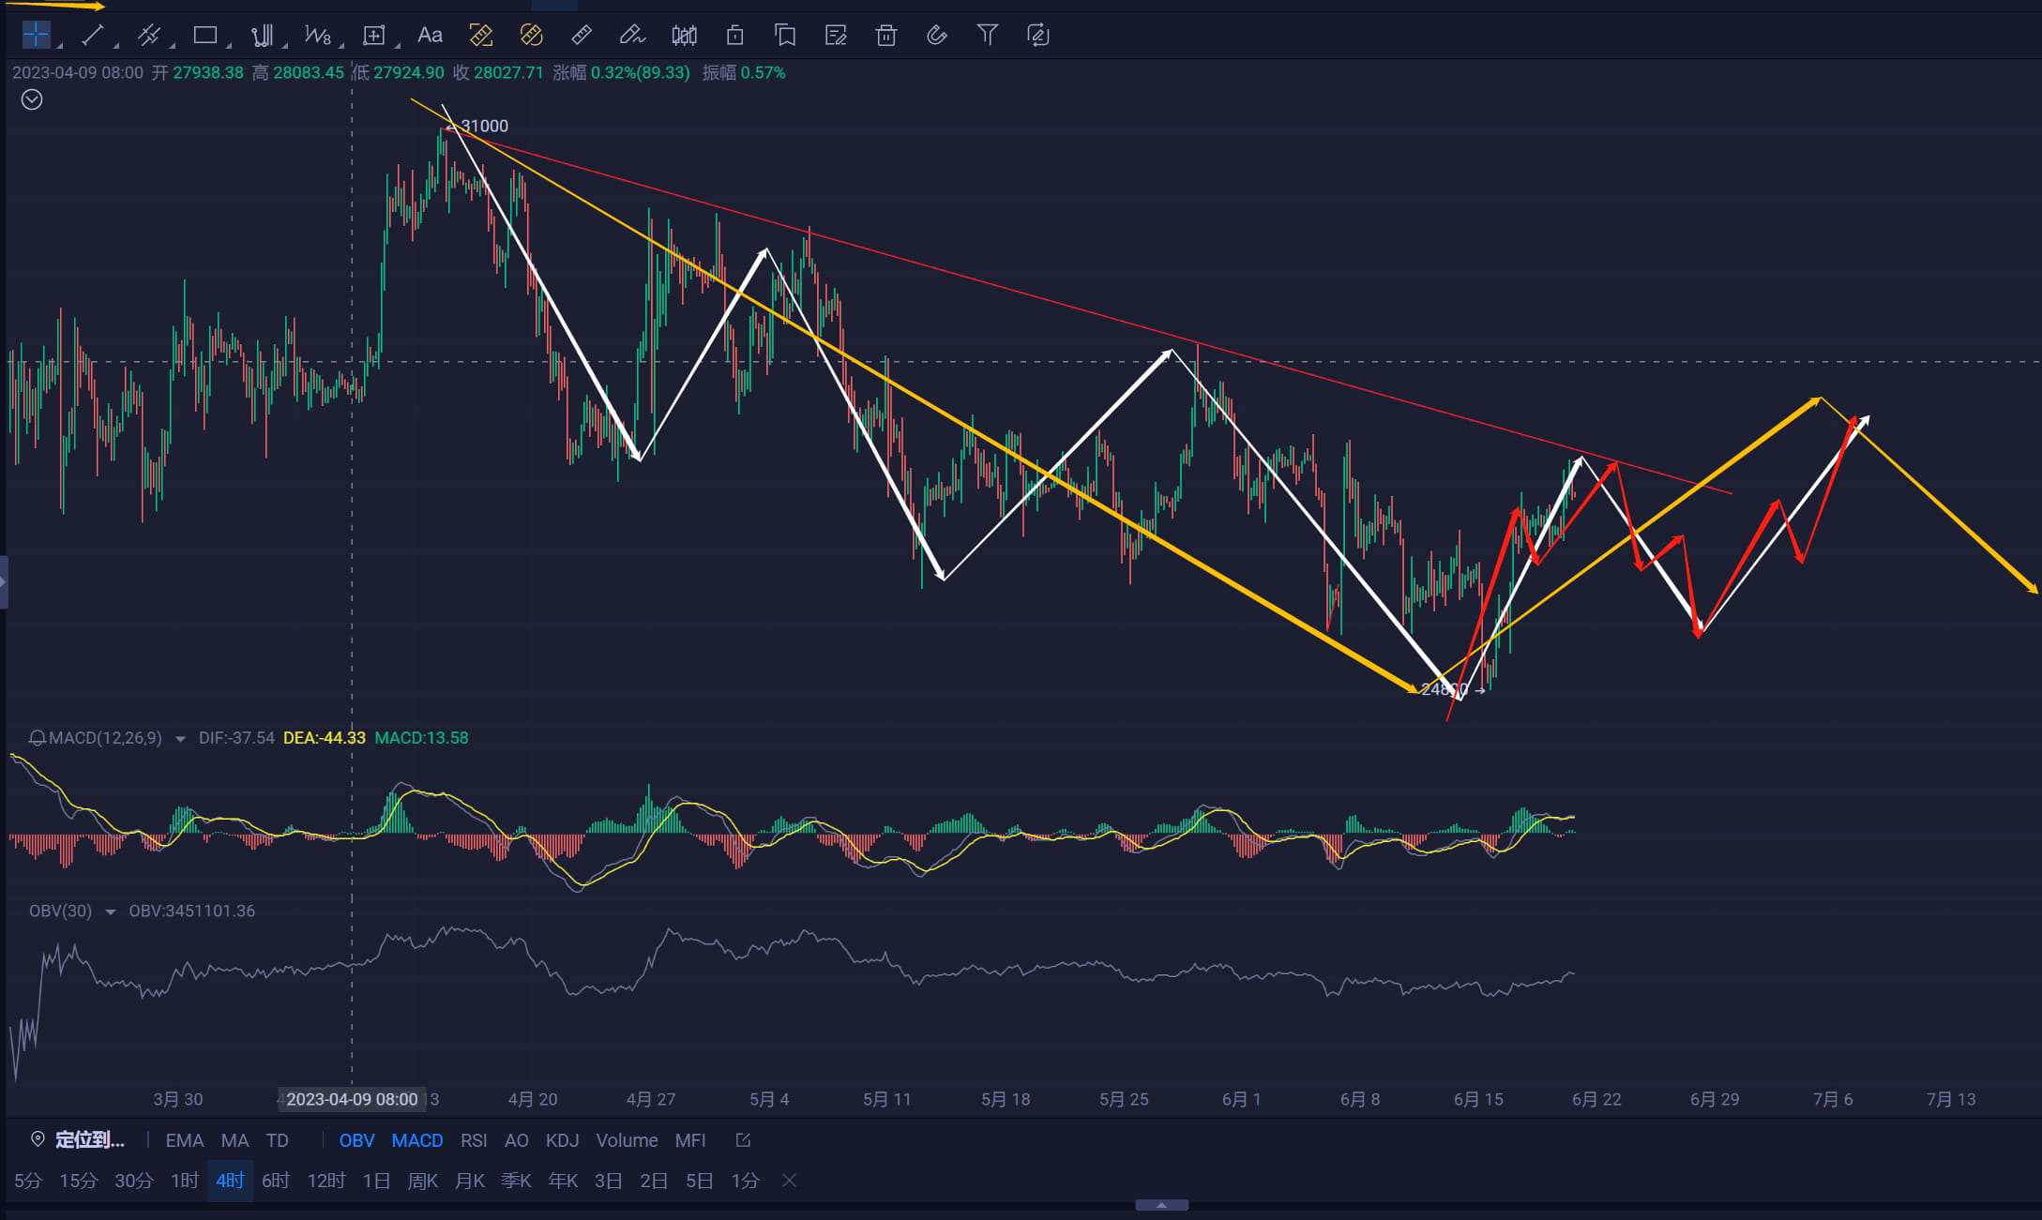Click the funnel filter icon

click(988, 36)
